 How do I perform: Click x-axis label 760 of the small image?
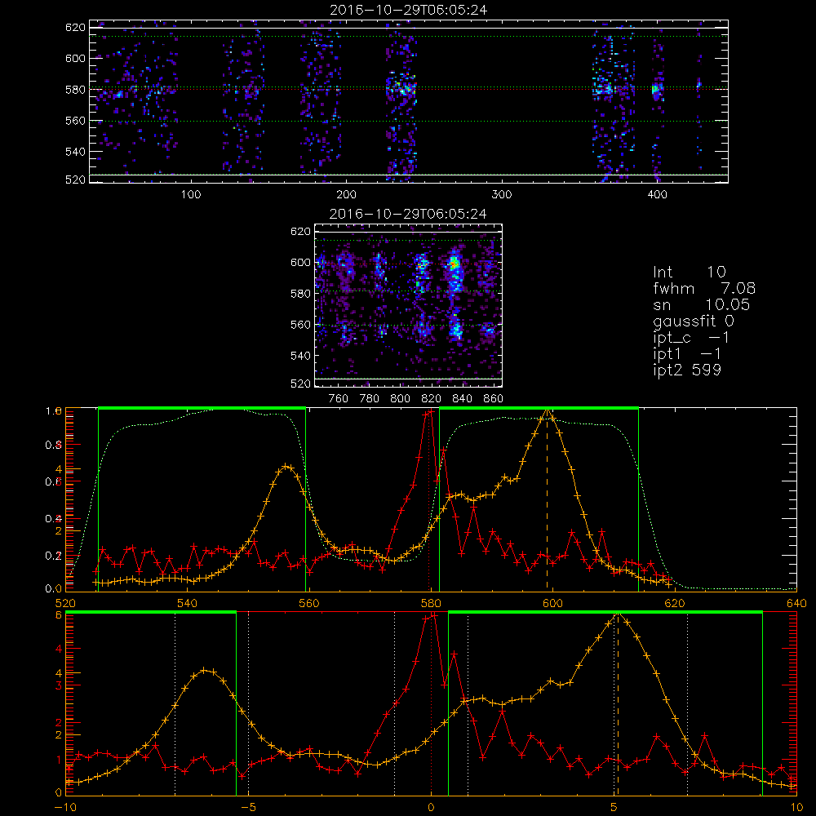point(339,399)
